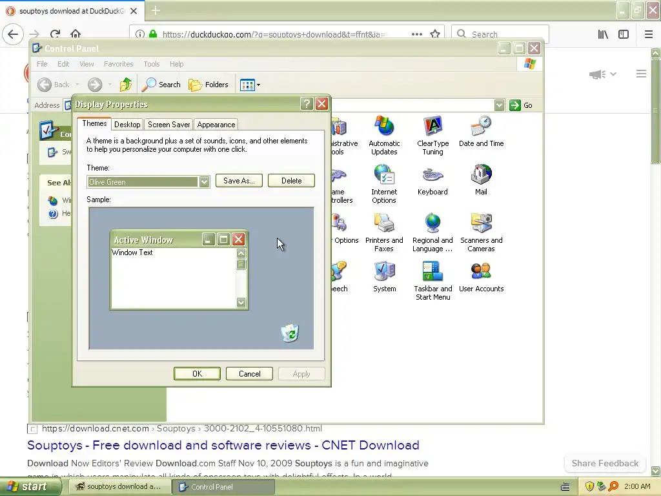661x496 pixels.
Task: Open a new Firefox tab
Action: 156,10
